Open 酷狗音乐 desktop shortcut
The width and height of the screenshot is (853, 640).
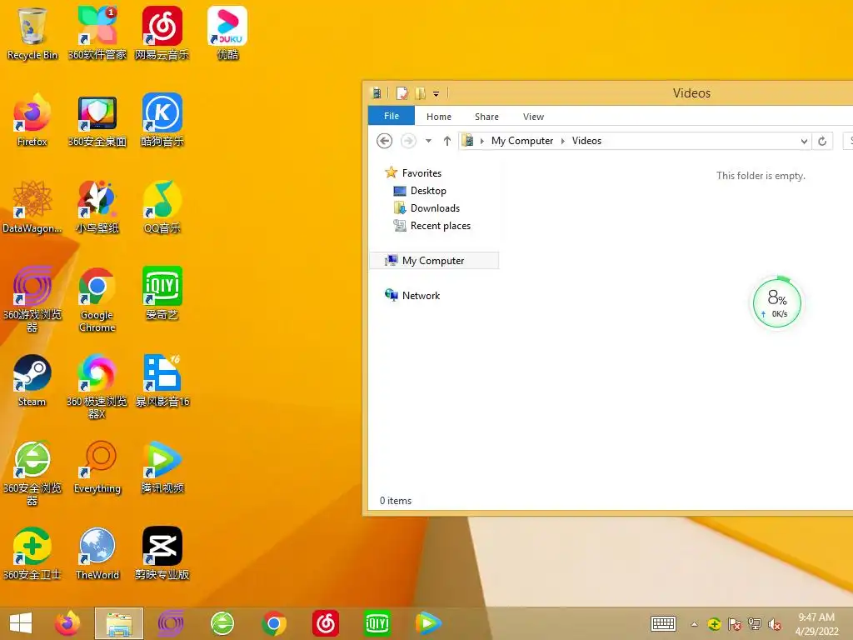162,120
